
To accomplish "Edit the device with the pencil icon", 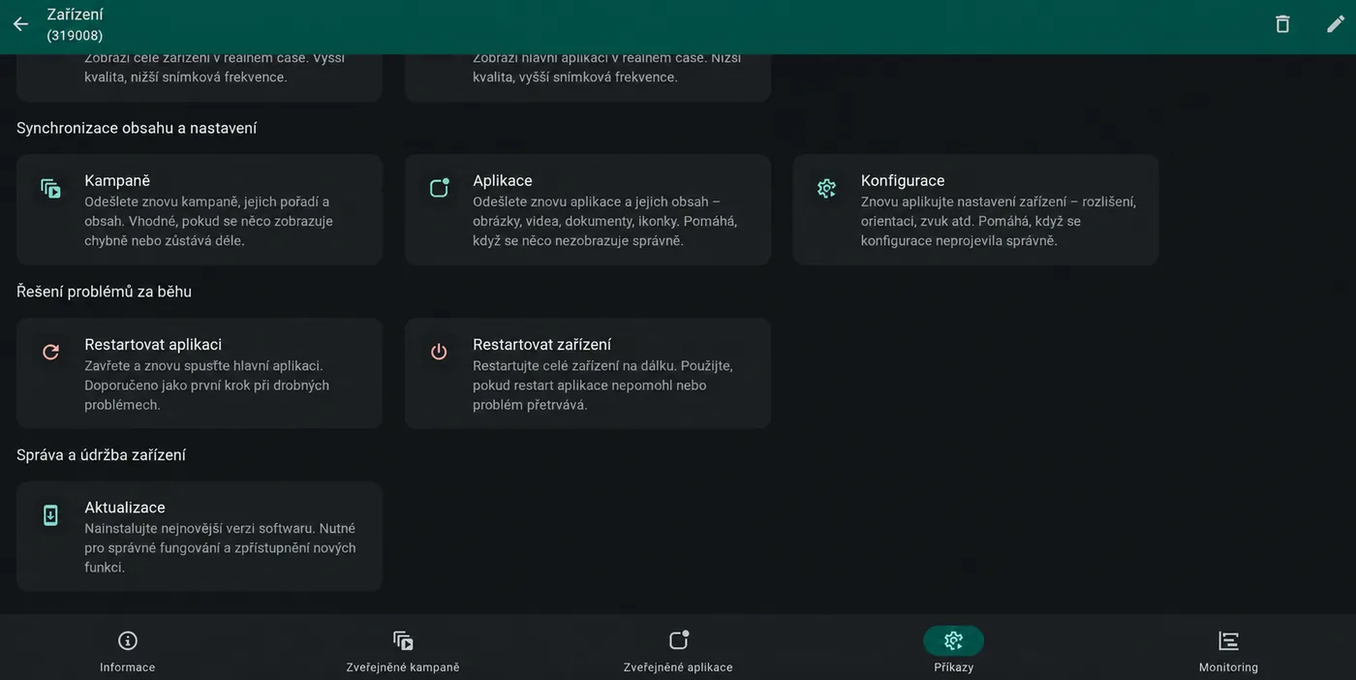I will [x=1336, y=24].
